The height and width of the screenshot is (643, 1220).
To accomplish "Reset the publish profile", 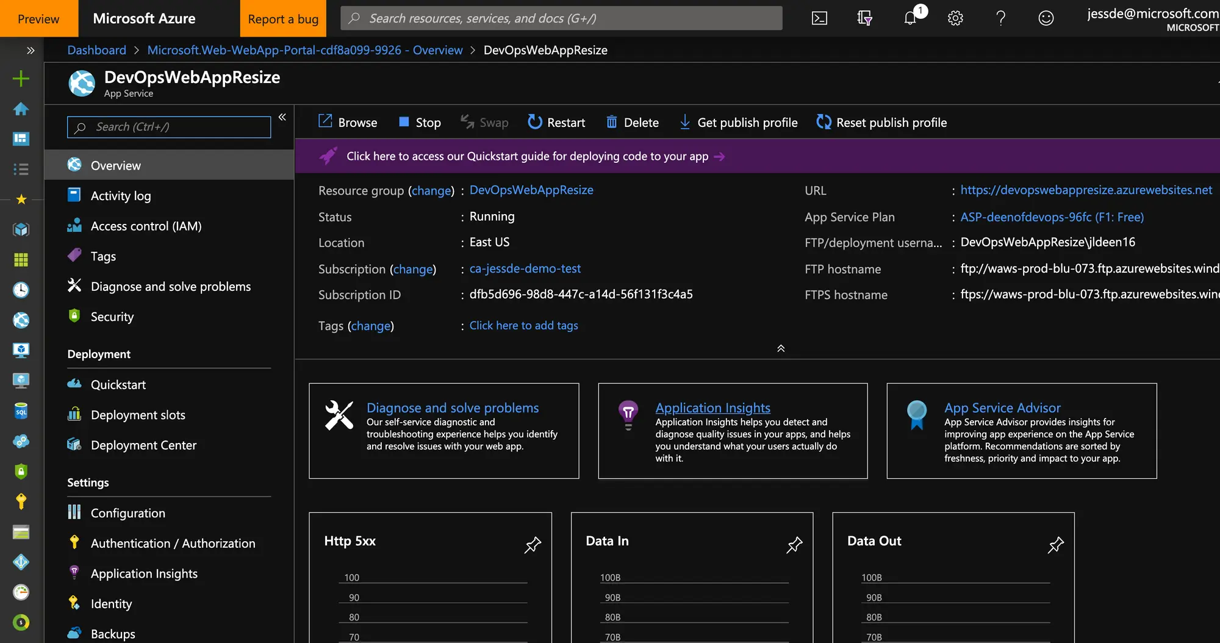I will tap(881, 122).
